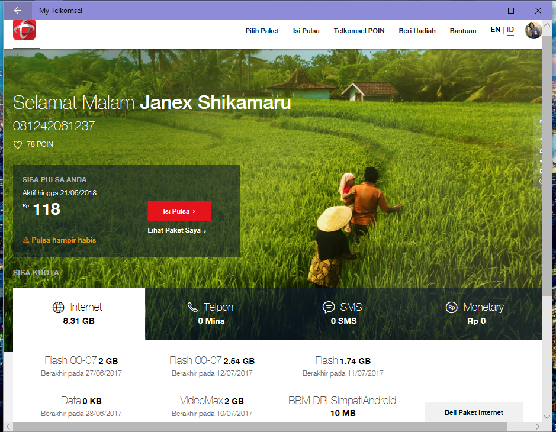Screen dimensions: 556x432
Task: Maximize the My Telkomsel window
Action: coord(510,11)
